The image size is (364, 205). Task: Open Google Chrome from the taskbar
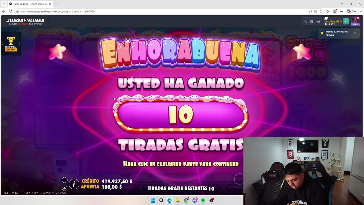(x=187, y=200)
